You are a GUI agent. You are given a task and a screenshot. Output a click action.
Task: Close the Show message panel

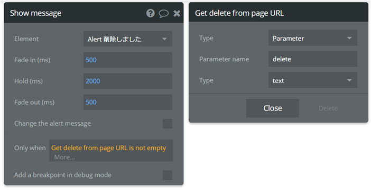pyautogui.click(x=177, y=14)
